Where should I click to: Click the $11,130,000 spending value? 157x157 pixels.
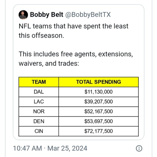click(99, 92)
